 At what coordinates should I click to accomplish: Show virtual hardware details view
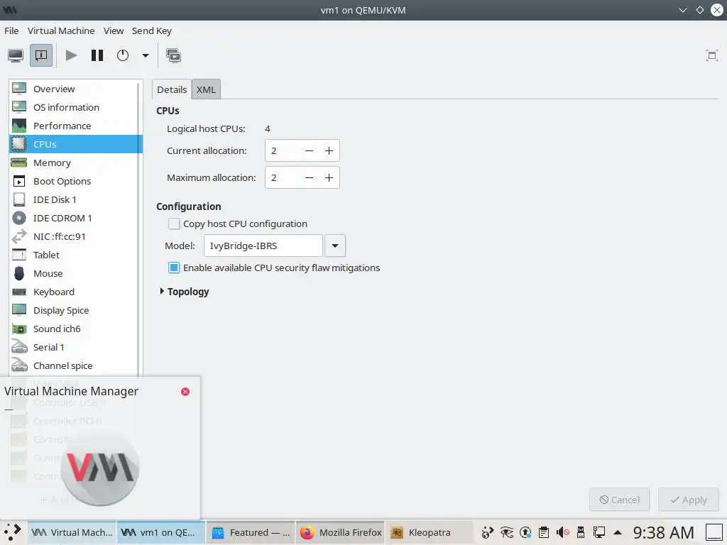coord(40,55)
